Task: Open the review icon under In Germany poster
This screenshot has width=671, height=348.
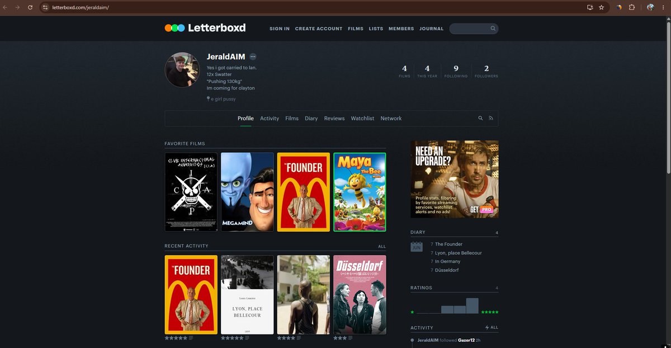Action: [x=299, y=338]
